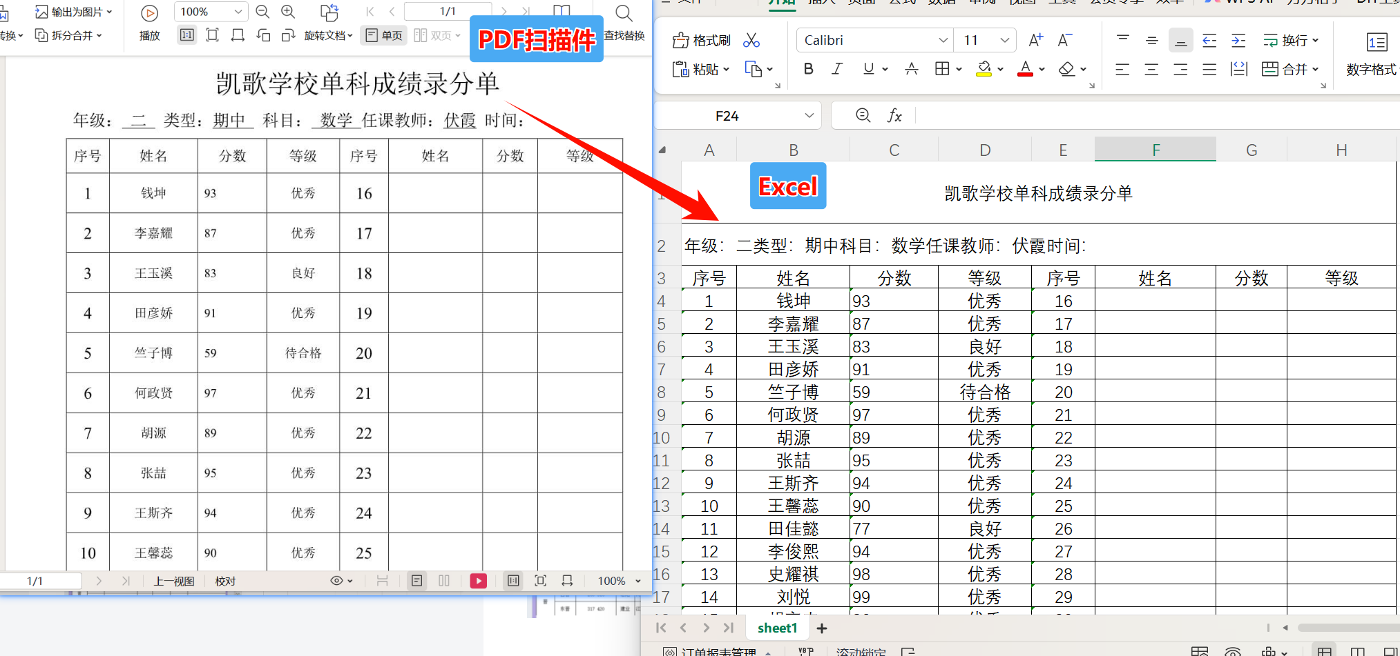The height and width of the screenshot is (656, 1400).
Task: Click the 数字格式 number format icon
Action: click(1377, 41)
